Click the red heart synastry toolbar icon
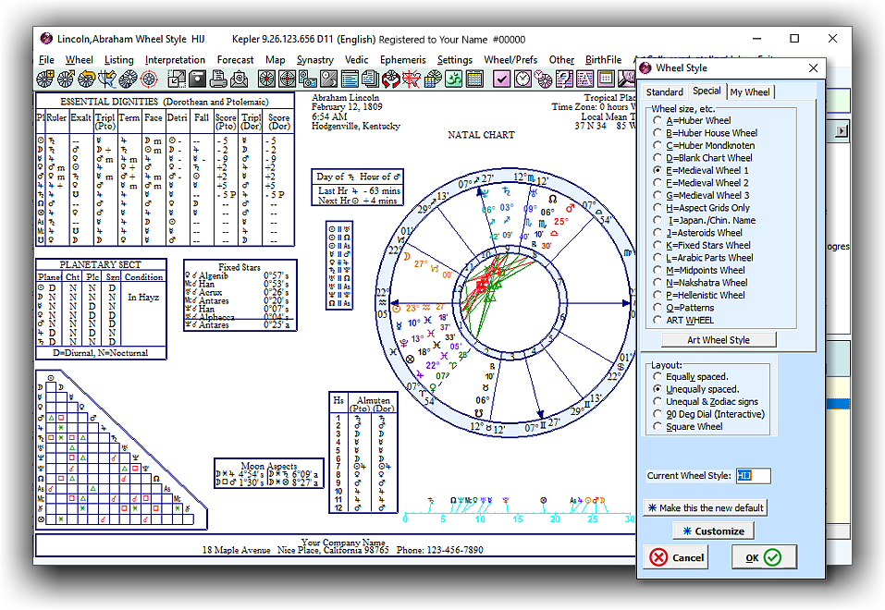Screen dimensions: 885x610 pyautogui.click(x=390, y=79)
